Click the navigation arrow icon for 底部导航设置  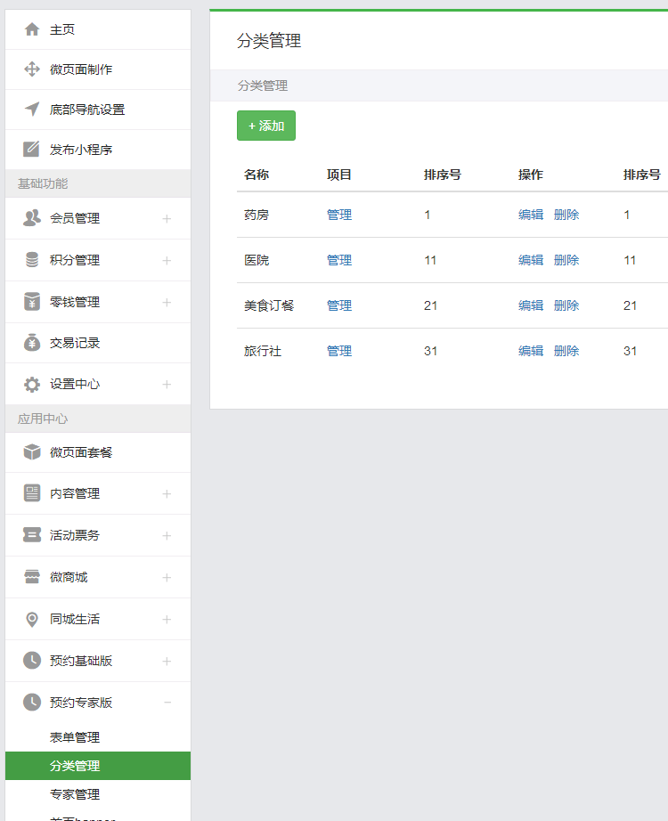tap(32, 110)
